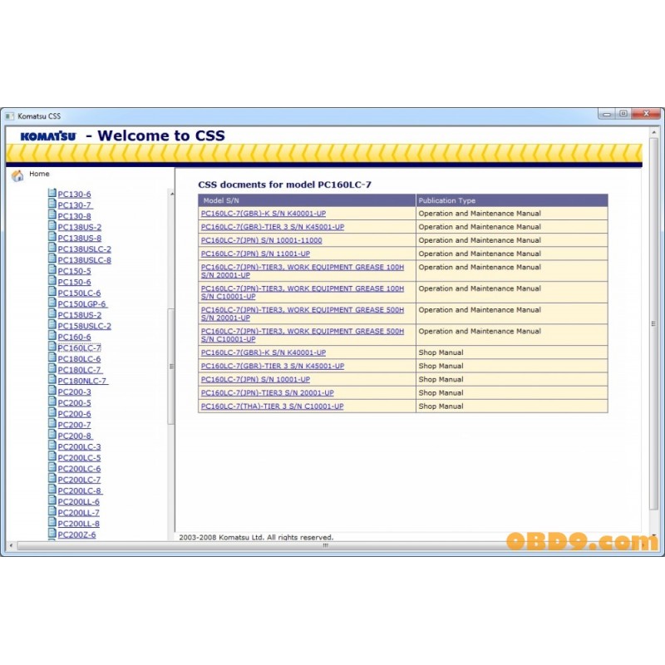Click the horizontal scrollbar left arrow
The image size is (665, 665).
point(11,545)
